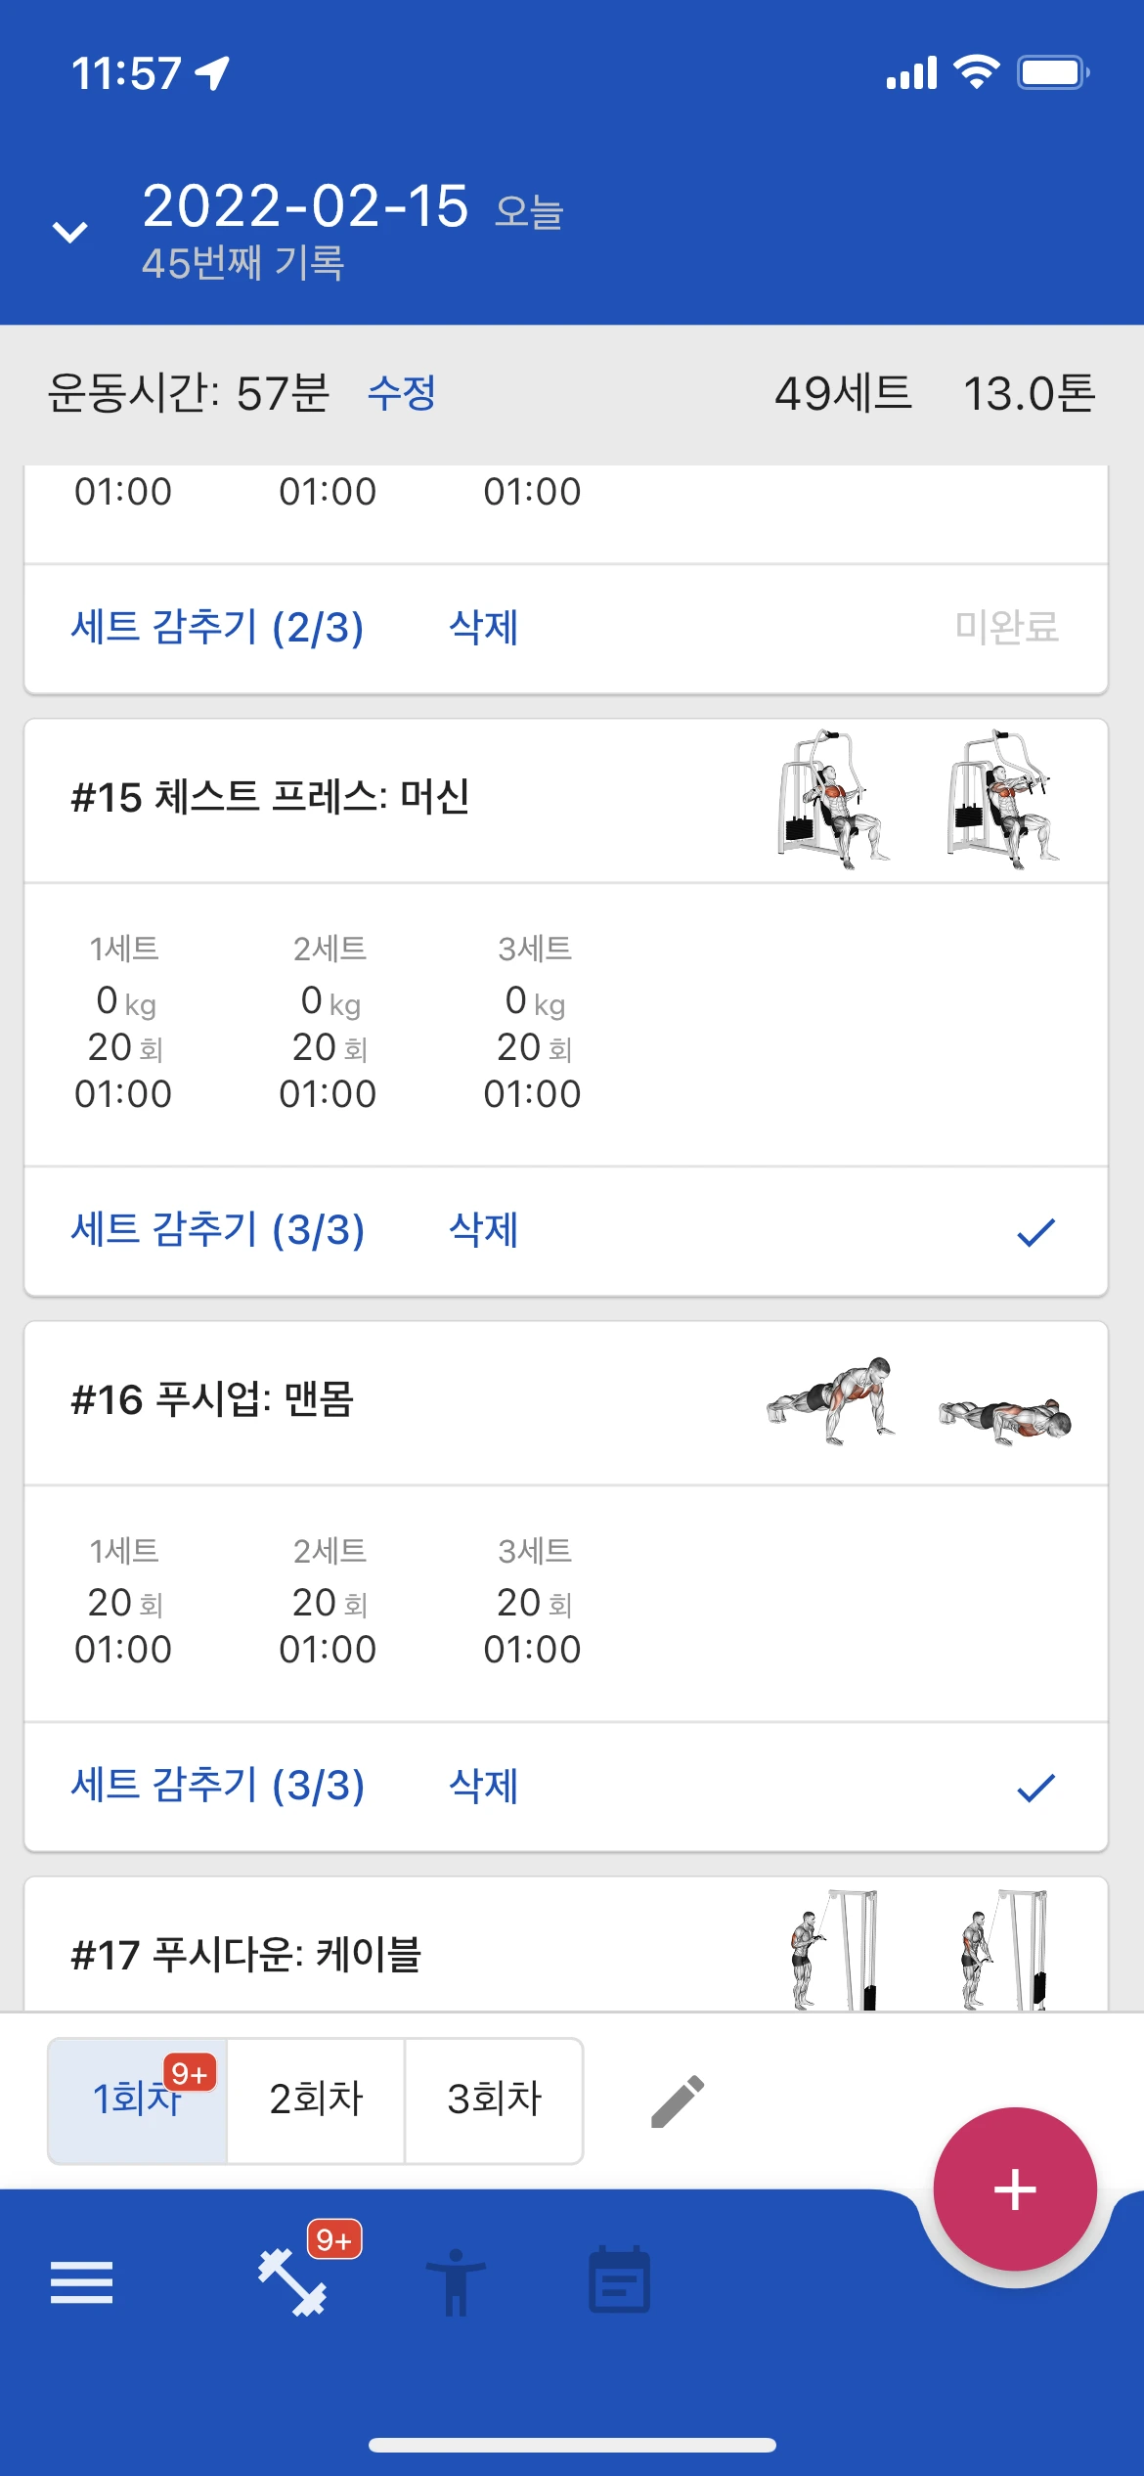Expand the date dropdown chevron
Screen dimensions: 1144x2476
click(x=69, y=232)
